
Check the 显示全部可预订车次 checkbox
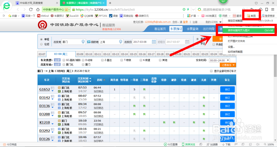pyautogui.click(x=211, y=71)
